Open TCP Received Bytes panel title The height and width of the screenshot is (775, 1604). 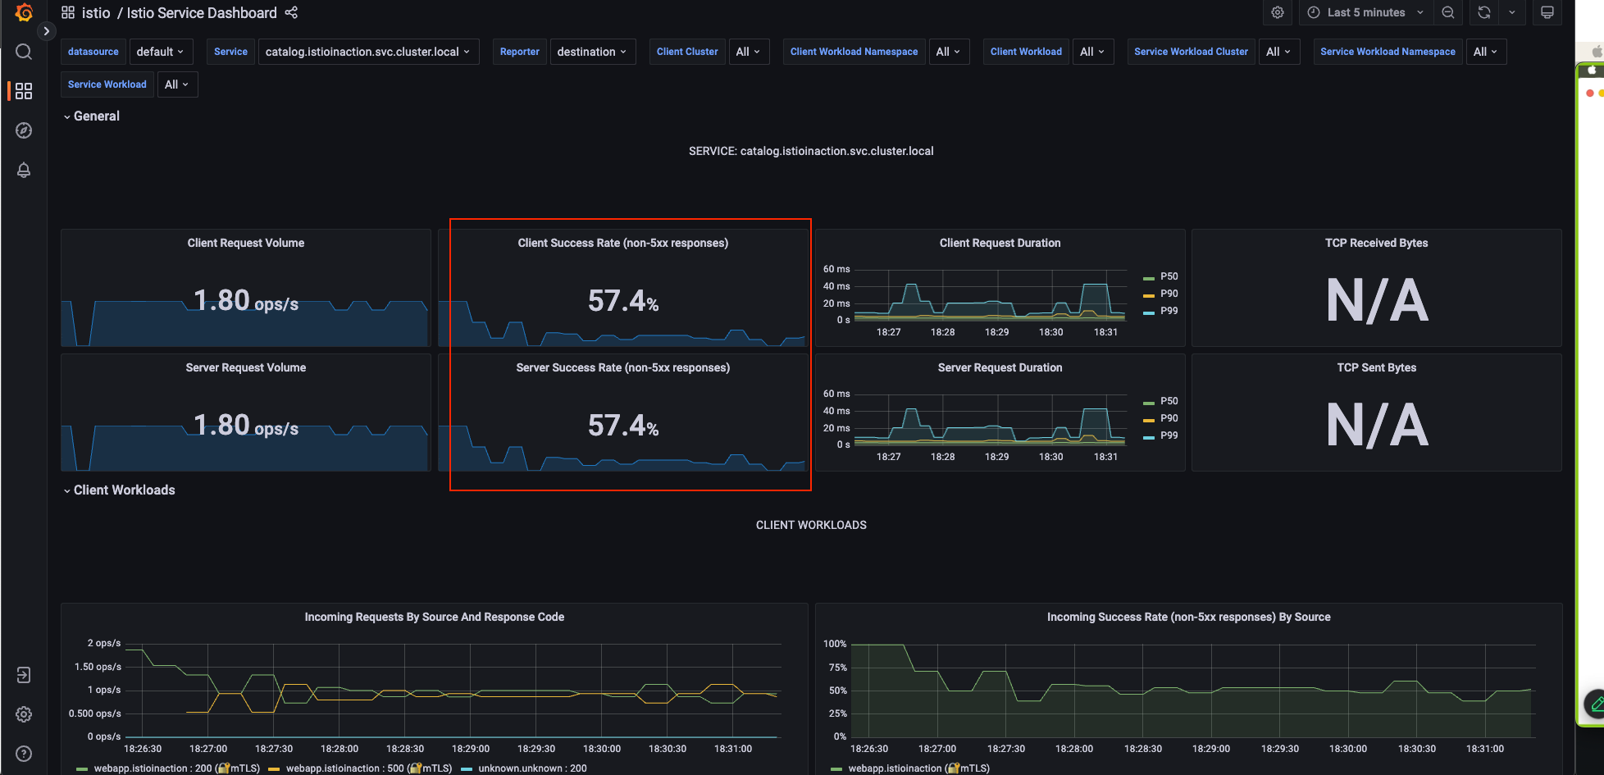coord(1377,243)
